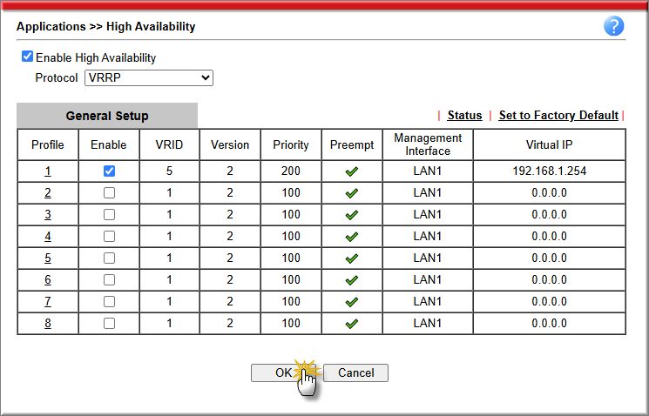Enable the checkbox for profile 2

(x=109, y=193)
